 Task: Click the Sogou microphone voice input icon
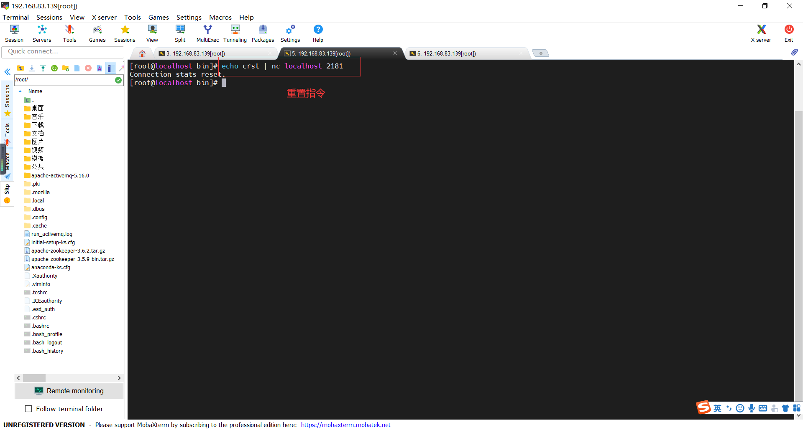tap(752, 408)
